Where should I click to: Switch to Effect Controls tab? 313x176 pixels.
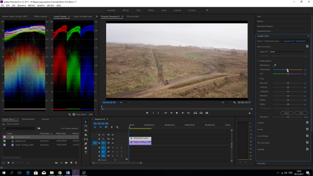pyautogui.click(x=41, y=16)
